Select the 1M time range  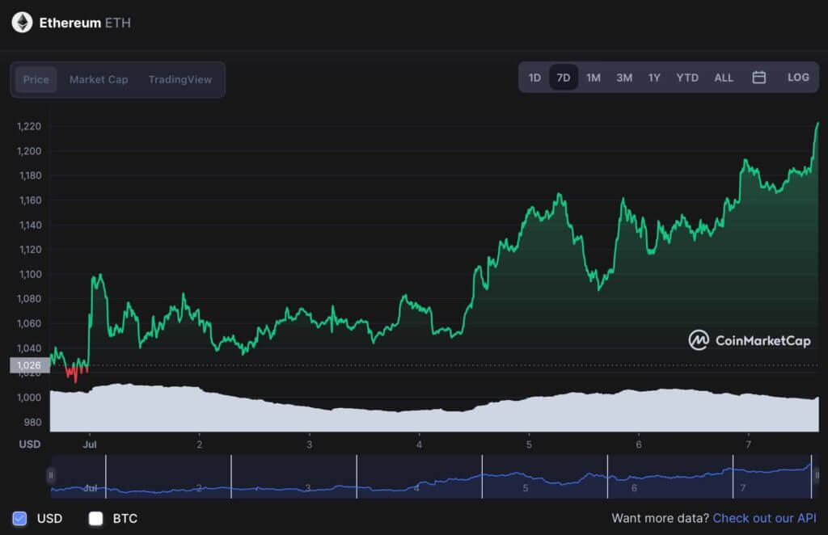594,78
